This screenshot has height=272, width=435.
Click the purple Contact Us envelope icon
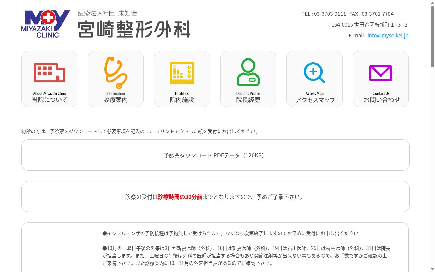pos(381,73)
